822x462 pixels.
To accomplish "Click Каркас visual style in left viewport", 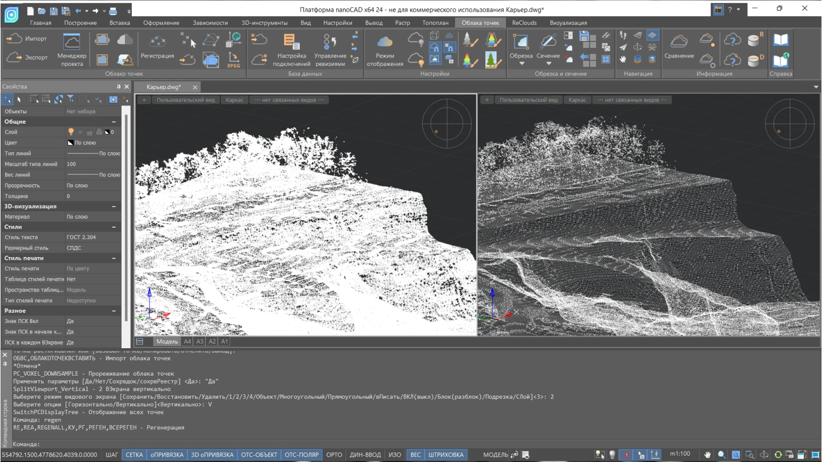I will [x=234, y=100].
